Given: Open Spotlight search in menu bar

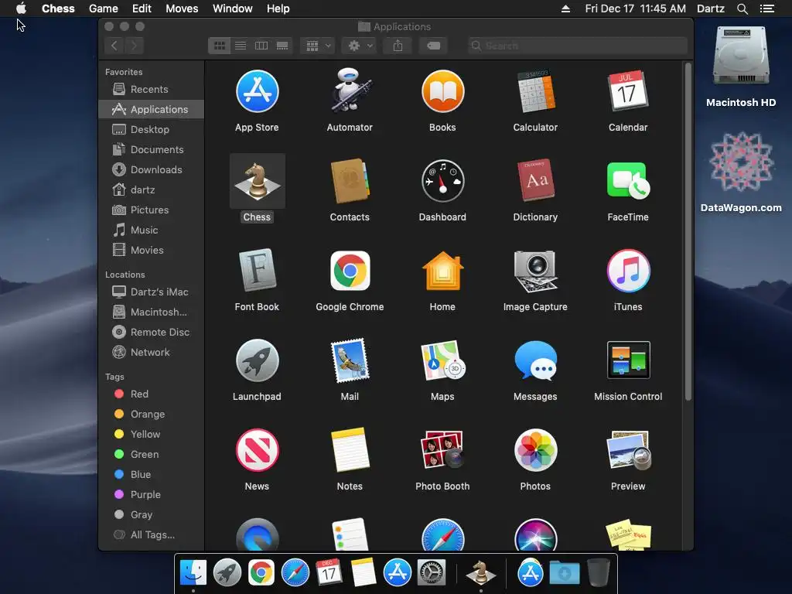Looking at the screenshot, I should click(742, 9).
